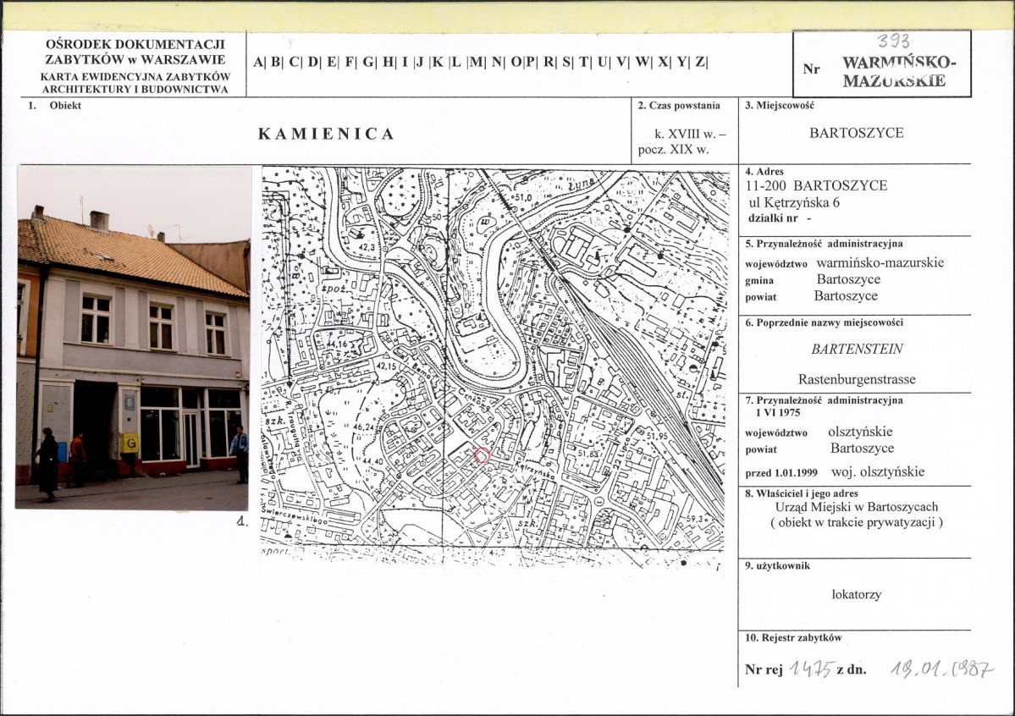The height and width of the screenshot is (716, 1015).
Task: Click former street name "Rastenburgenstrasse"
Action: pos(857,379)
